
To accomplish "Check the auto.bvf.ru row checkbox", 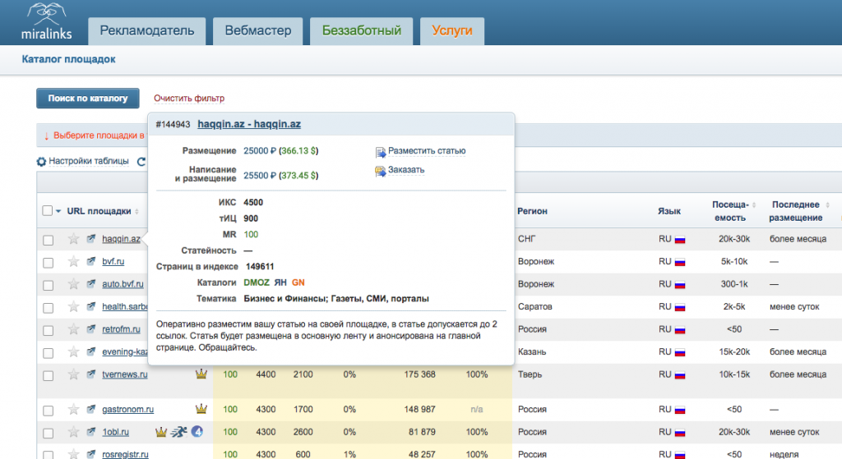I will [x=49, y=285].
